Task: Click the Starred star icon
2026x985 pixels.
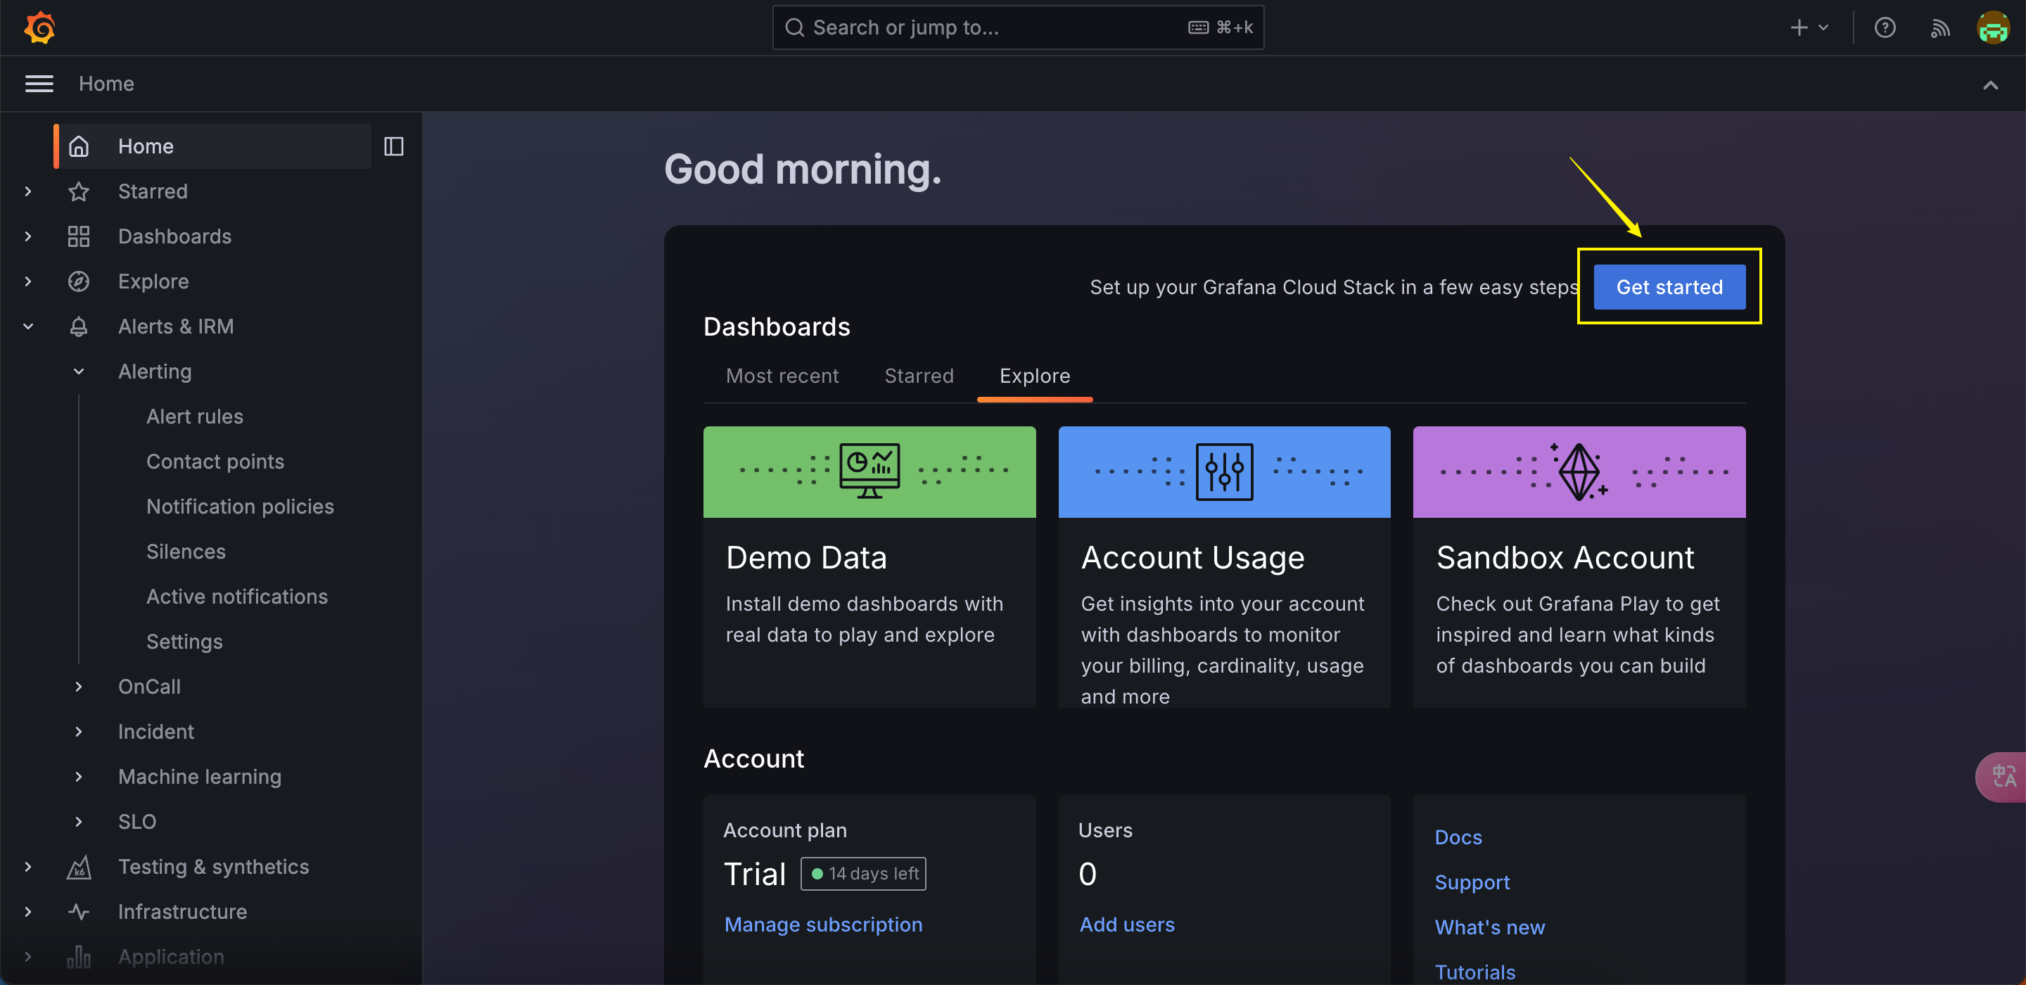Action: pos(79,191)
